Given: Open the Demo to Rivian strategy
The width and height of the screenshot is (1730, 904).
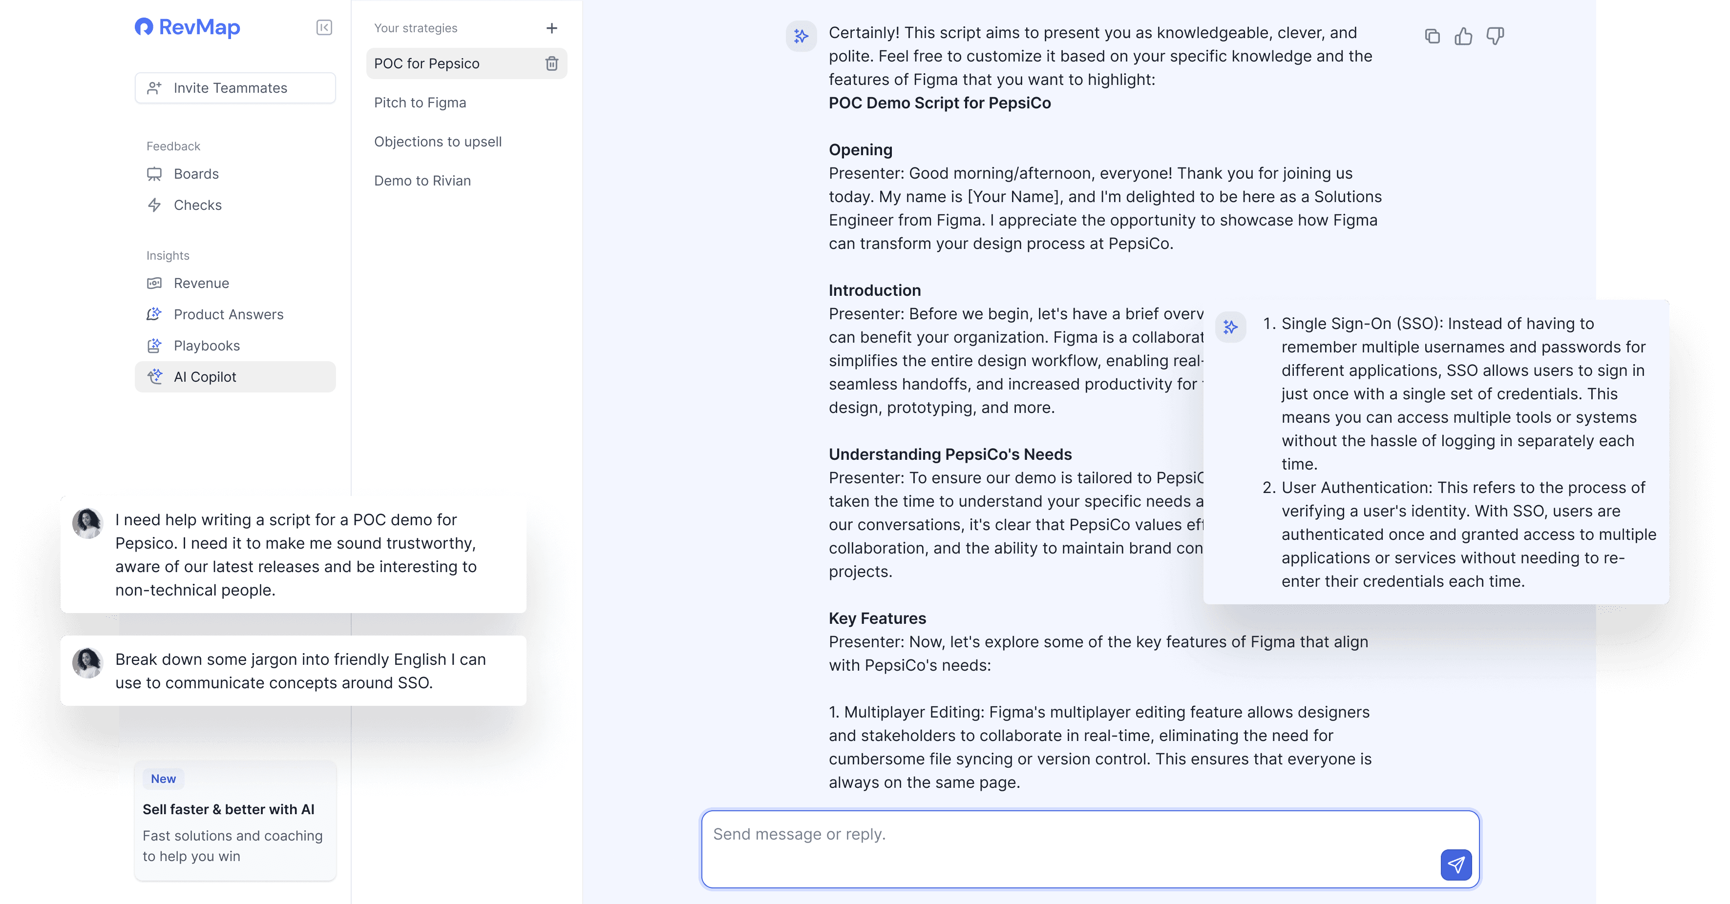Looking at the screenshot, I should point(466,181).
